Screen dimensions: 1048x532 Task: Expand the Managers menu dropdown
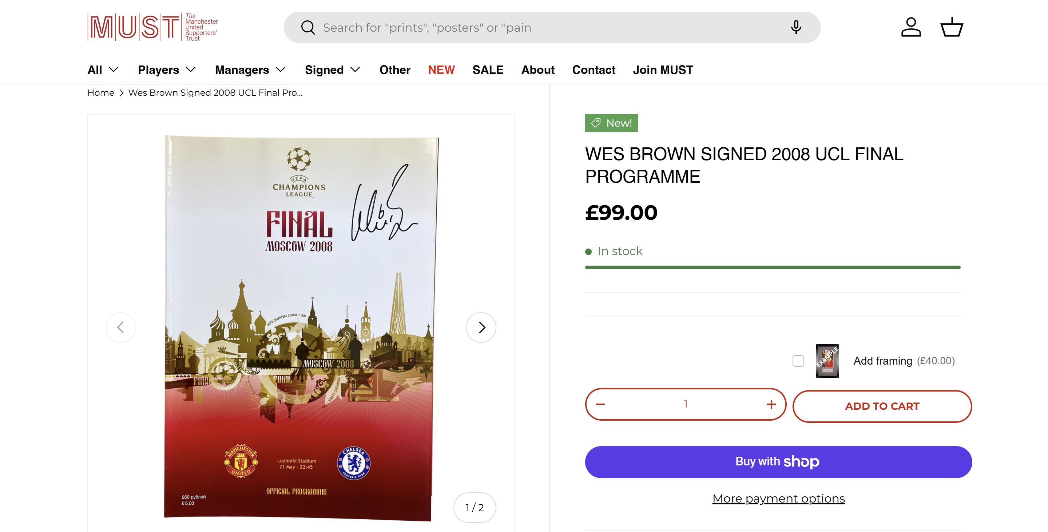click(250, 70)
